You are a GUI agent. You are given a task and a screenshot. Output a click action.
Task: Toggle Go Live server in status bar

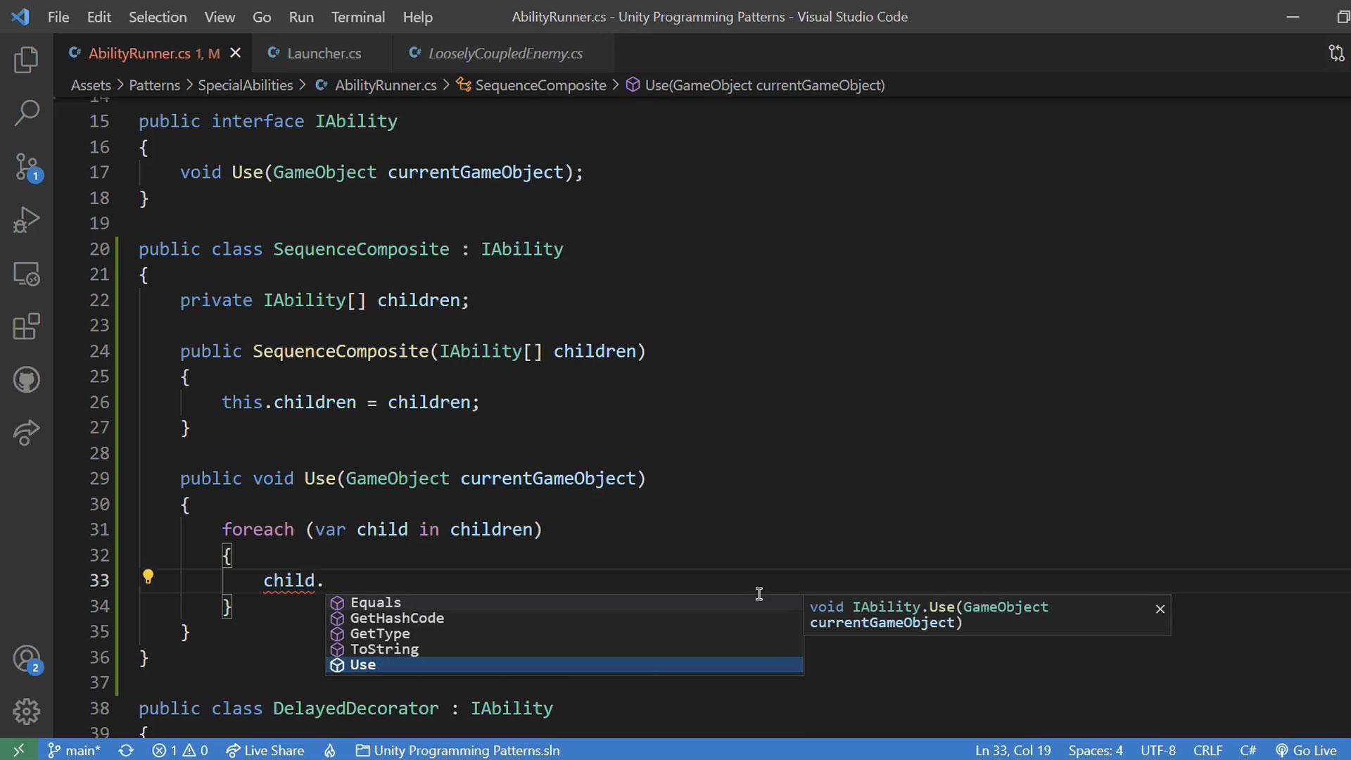tap(1306, 750)
